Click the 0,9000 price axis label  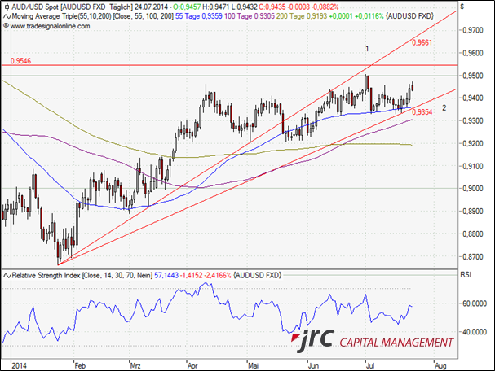[x=472, y=189]
